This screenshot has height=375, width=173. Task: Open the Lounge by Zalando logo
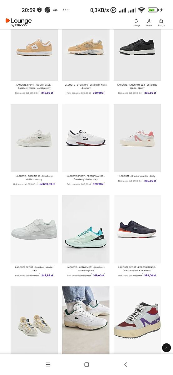(x=19, y=22)
